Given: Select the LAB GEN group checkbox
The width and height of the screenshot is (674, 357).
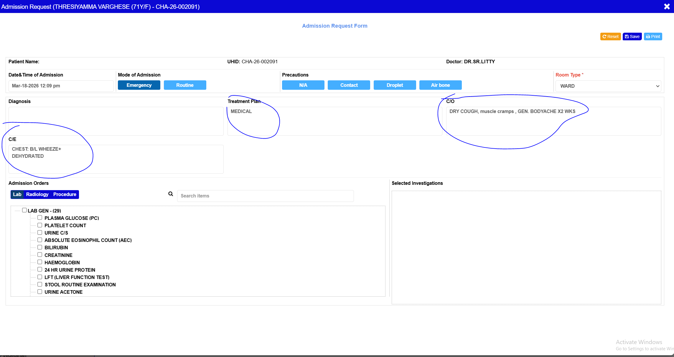Looking at the screenshot, I should [24, 210].
